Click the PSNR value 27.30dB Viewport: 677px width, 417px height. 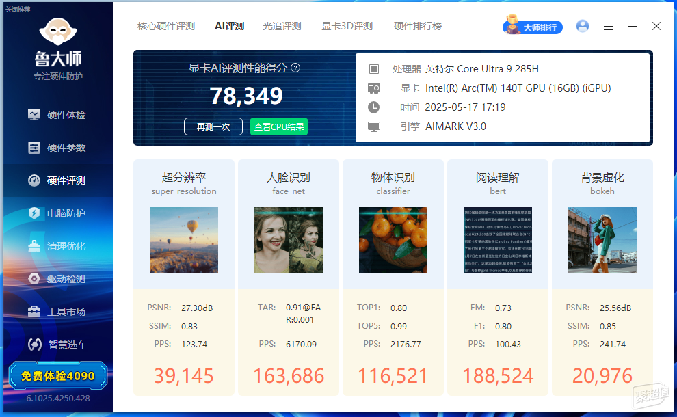pyautogui.click(x=197, y=308)
